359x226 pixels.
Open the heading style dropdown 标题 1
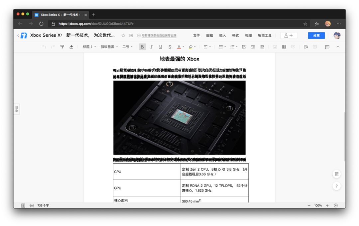[x=89, y=47]
